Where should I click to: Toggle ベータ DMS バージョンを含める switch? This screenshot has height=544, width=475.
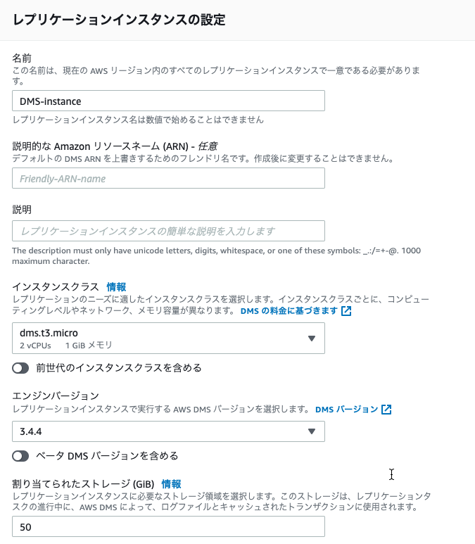click(20, 456)
